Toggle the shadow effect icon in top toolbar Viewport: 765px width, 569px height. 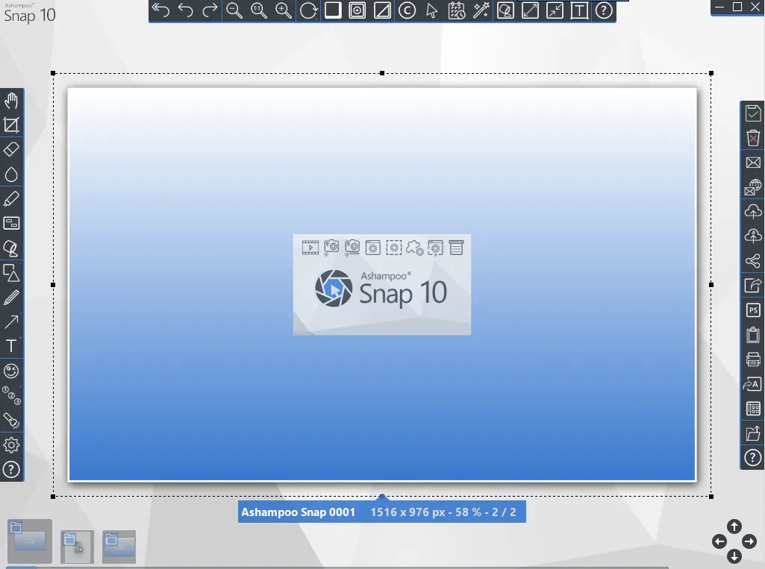[357, 10]
